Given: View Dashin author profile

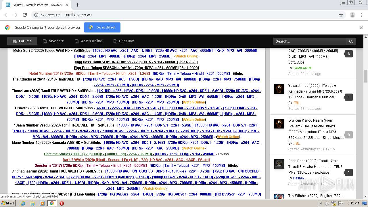Looking at the screenshot, I should pos(298,178).
